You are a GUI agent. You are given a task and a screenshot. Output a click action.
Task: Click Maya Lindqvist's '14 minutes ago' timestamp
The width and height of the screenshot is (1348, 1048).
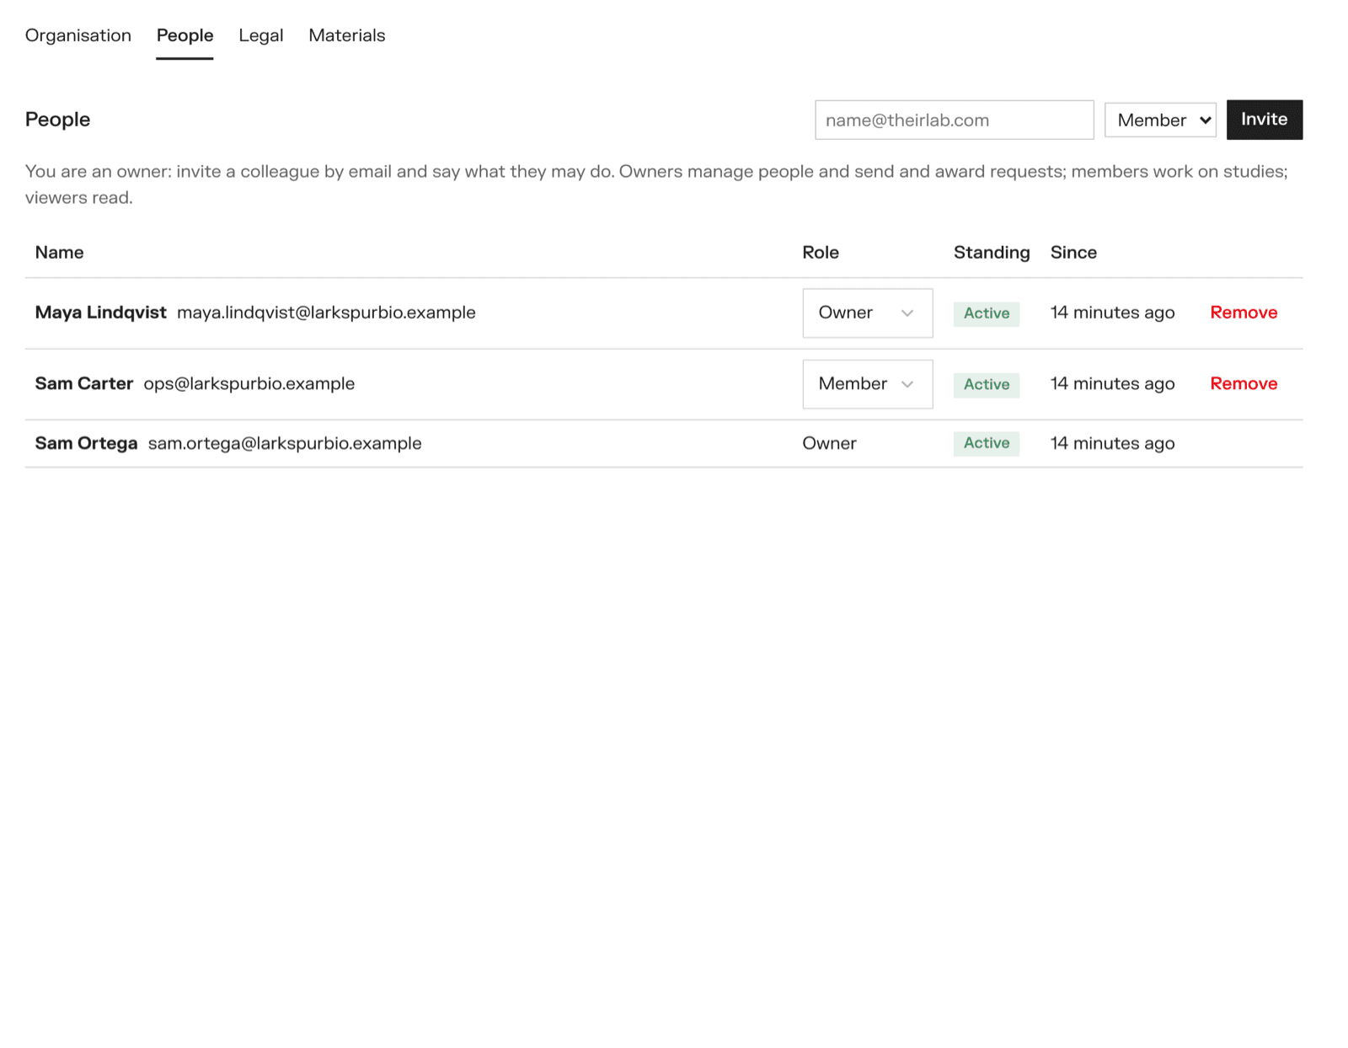coord(1112,313)
